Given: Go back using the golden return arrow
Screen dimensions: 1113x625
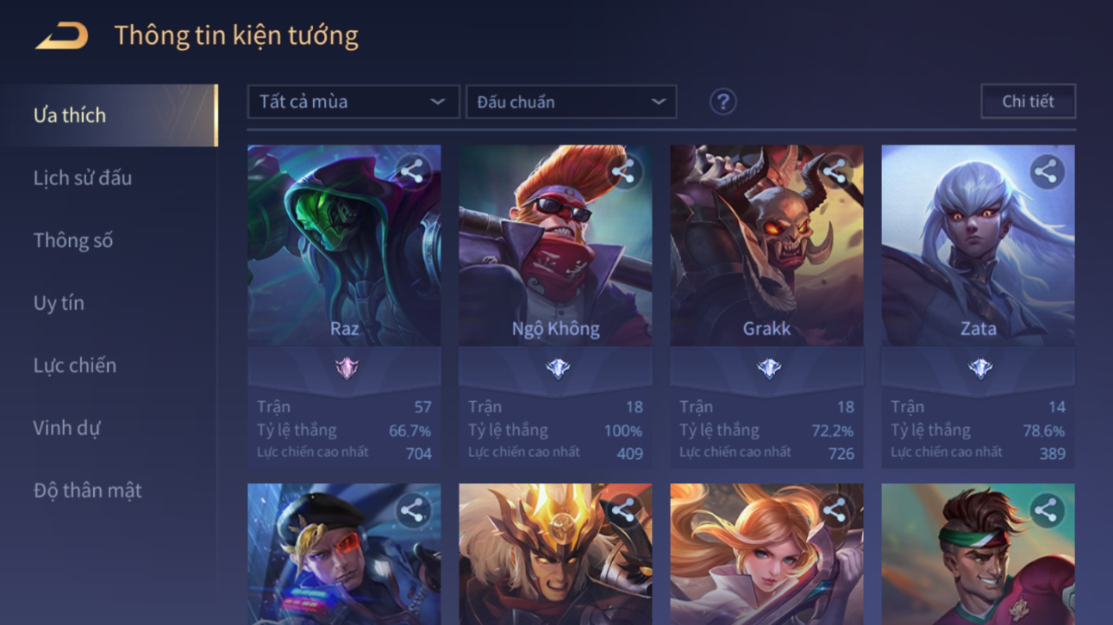Looking at the screenshot, I should 62,36.
